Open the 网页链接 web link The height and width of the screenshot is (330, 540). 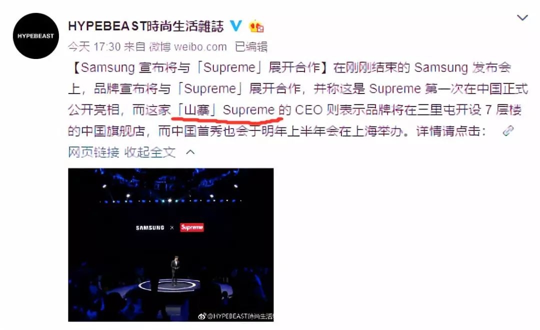click(93, 152)
